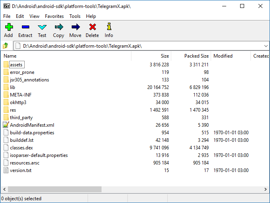
Task: Click the res packed size 1 470 345
Action: coord(199,110)
